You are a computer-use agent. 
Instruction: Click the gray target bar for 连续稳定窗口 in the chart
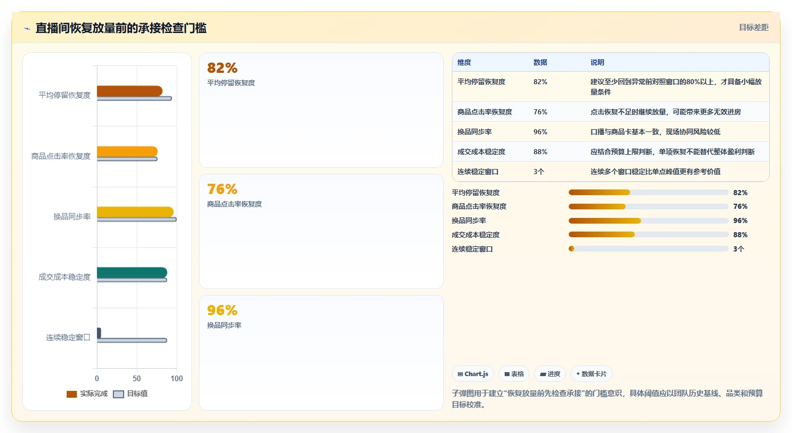coord(132,340)
